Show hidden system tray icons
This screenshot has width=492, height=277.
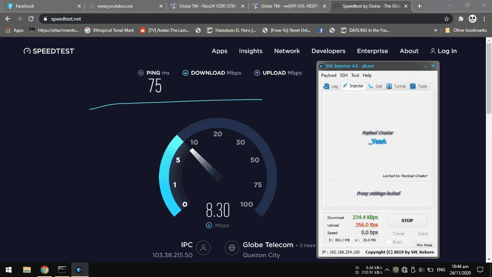point(387,270)
